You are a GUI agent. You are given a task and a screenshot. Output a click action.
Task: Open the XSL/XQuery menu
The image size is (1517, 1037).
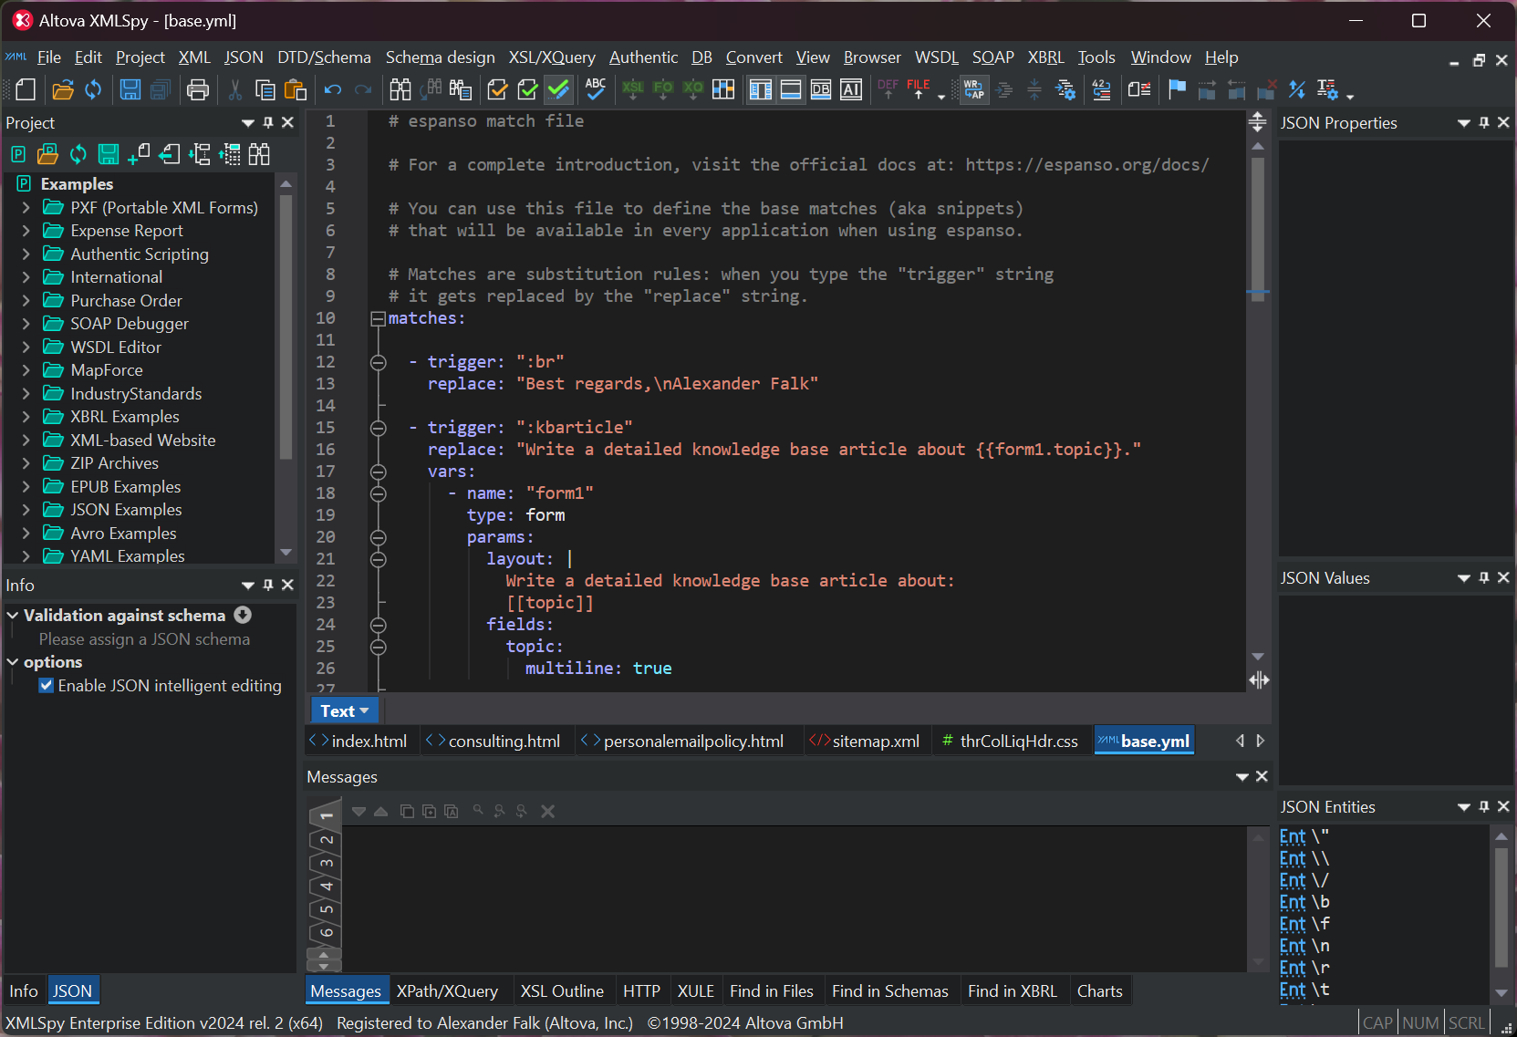point(552,57)
